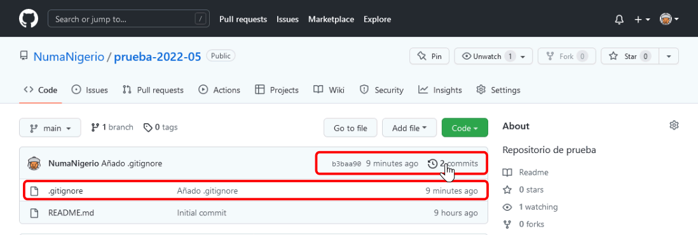
Task: Switch to the Insights tab
Action: click(x=440, y=90)
